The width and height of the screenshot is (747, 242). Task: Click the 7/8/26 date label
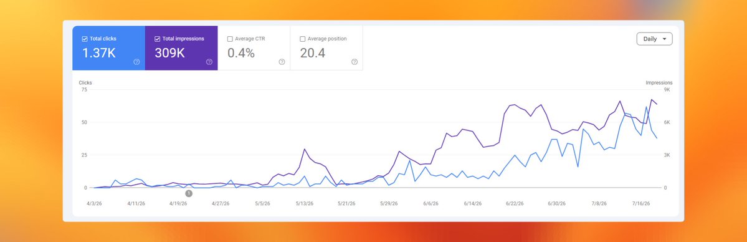599,203
